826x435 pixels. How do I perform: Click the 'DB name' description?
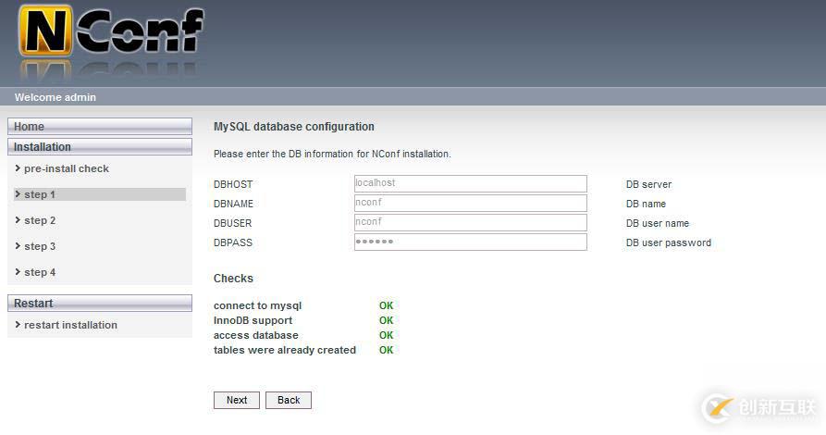[x=646, y=204]
